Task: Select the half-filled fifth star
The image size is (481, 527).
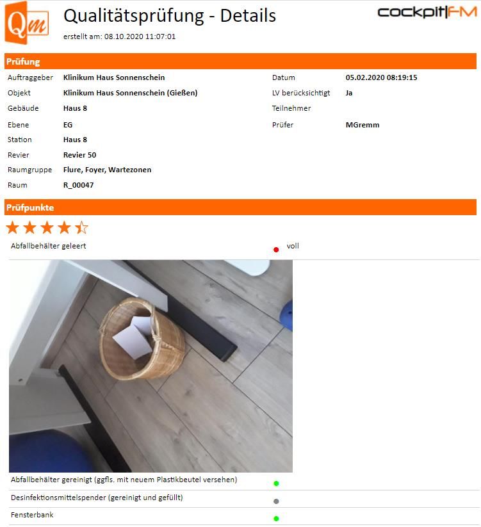Action: click(81, 227)
